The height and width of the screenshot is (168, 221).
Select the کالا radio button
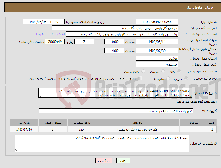tap(179, 71)
